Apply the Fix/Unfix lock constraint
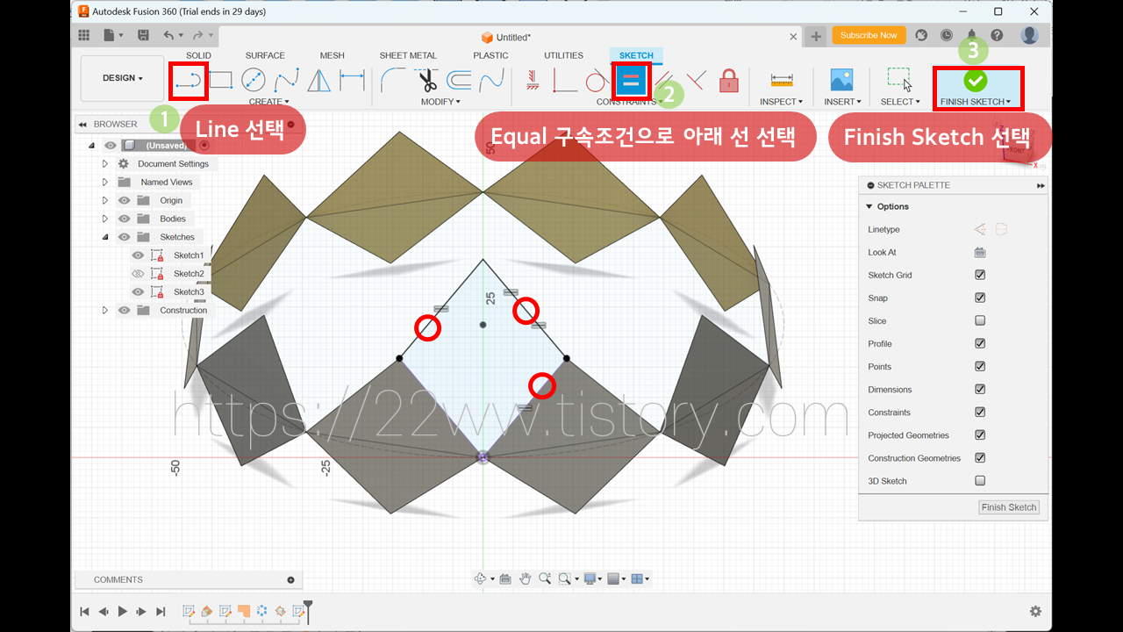Screen dimensions: 1123x632 (x=729, y=81)
